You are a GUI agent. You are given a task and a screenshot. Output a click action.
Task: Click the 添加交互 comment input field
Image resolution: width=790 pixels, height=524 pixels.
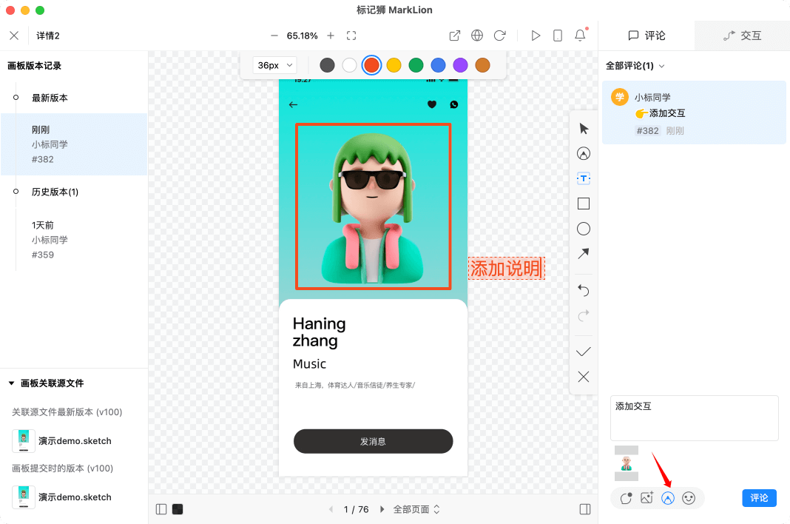coord(693,417)
